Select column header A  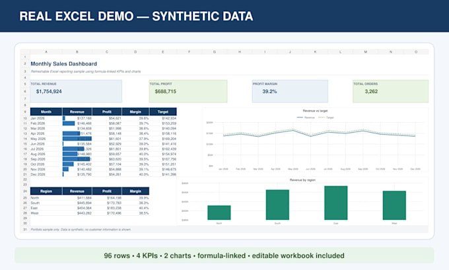(x=46, y=52)
